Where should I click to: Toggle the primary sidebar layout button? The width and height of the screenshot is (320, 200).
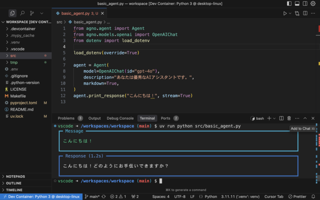tap(289, 4)
